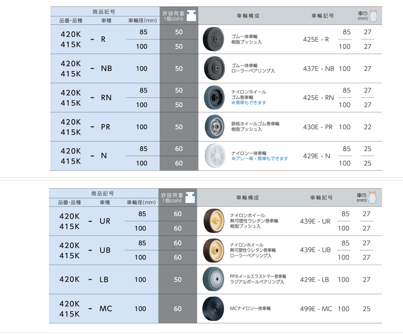The image size is (403, 335).
Task: Click the wheel width icon in the bottom header
Action: point(372,197)
